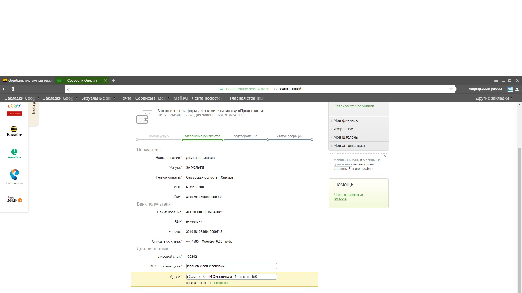Expand the Мои шаблоны section

click(346, 137)
